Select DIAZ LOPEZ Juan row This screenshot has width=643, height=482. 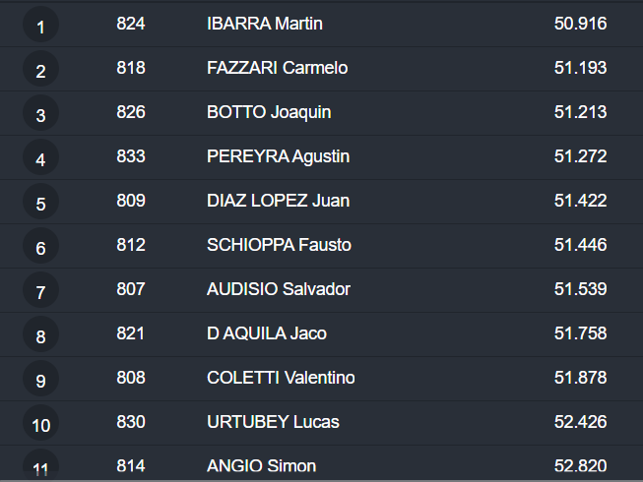tap(278, 201)
